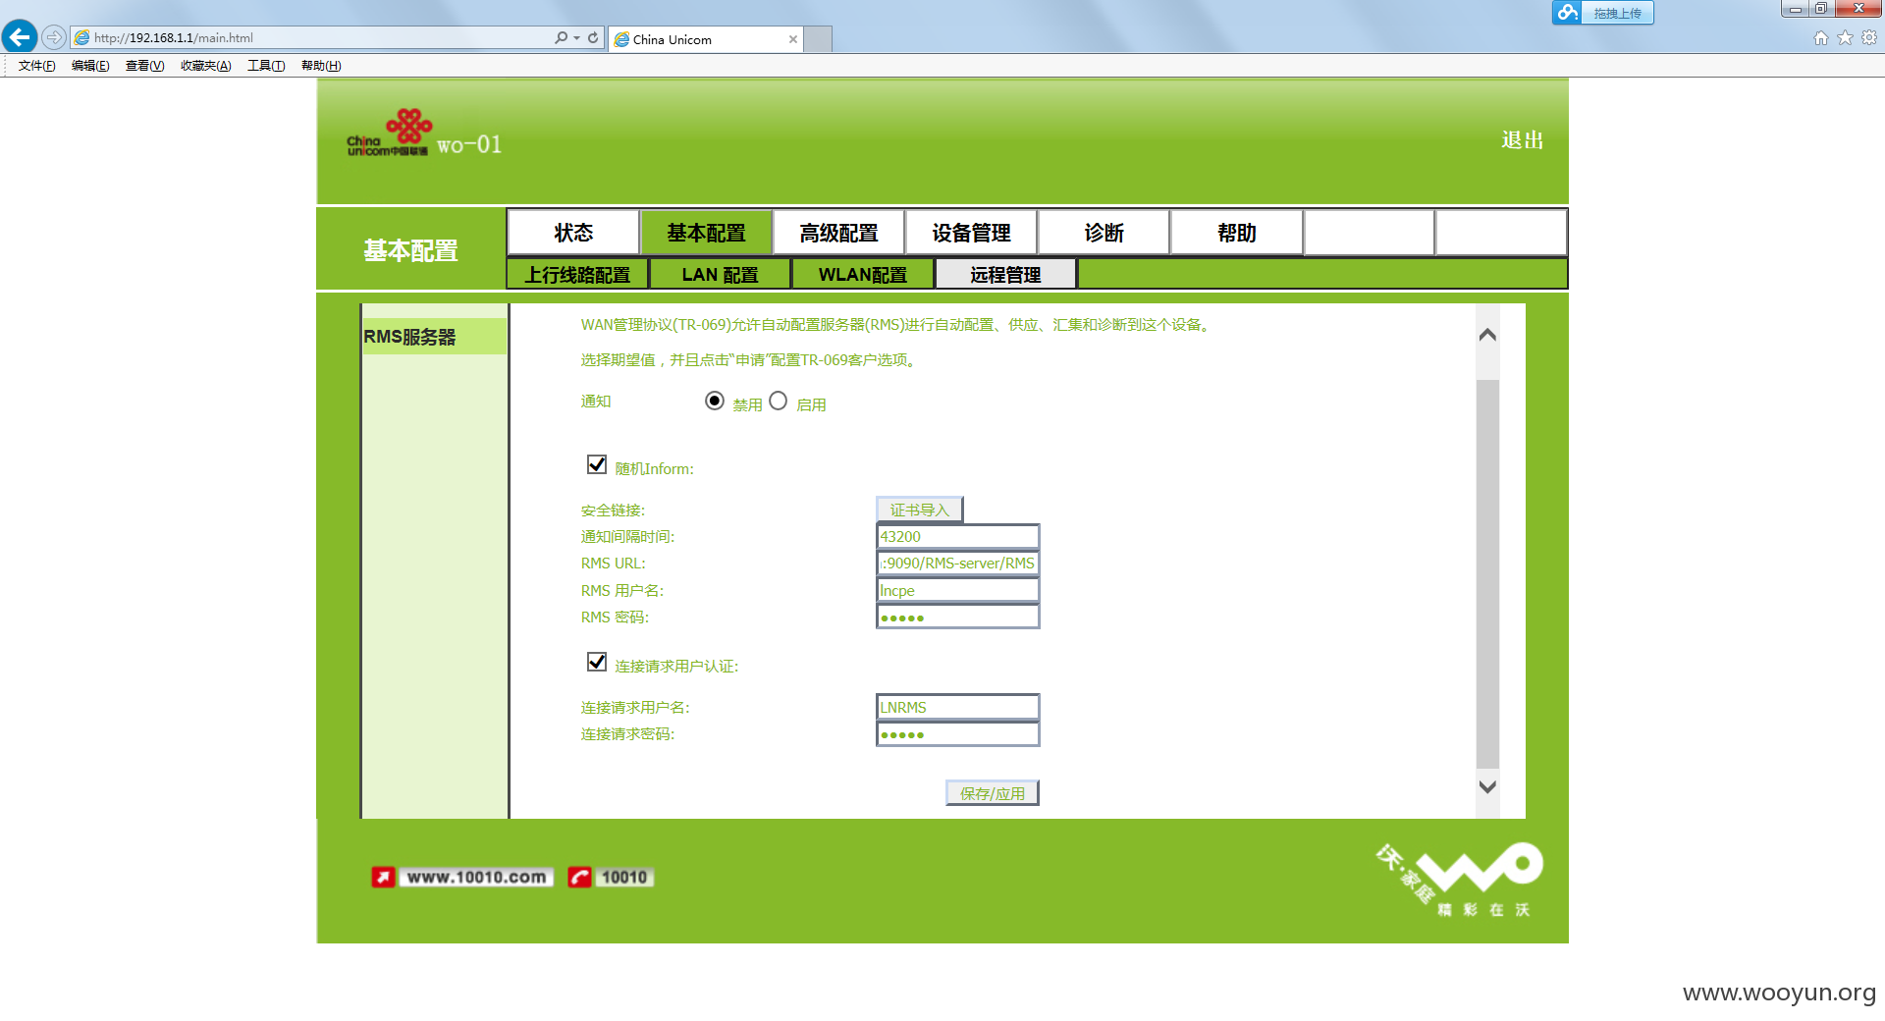Click the RMS 用户名 field
The height and width of the screenshot is (1021, 1885).
click(x=957, y=591)
